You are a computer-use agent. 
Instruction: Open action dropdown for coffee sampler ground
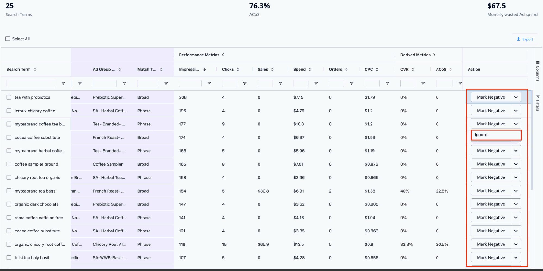pos(516,164)
